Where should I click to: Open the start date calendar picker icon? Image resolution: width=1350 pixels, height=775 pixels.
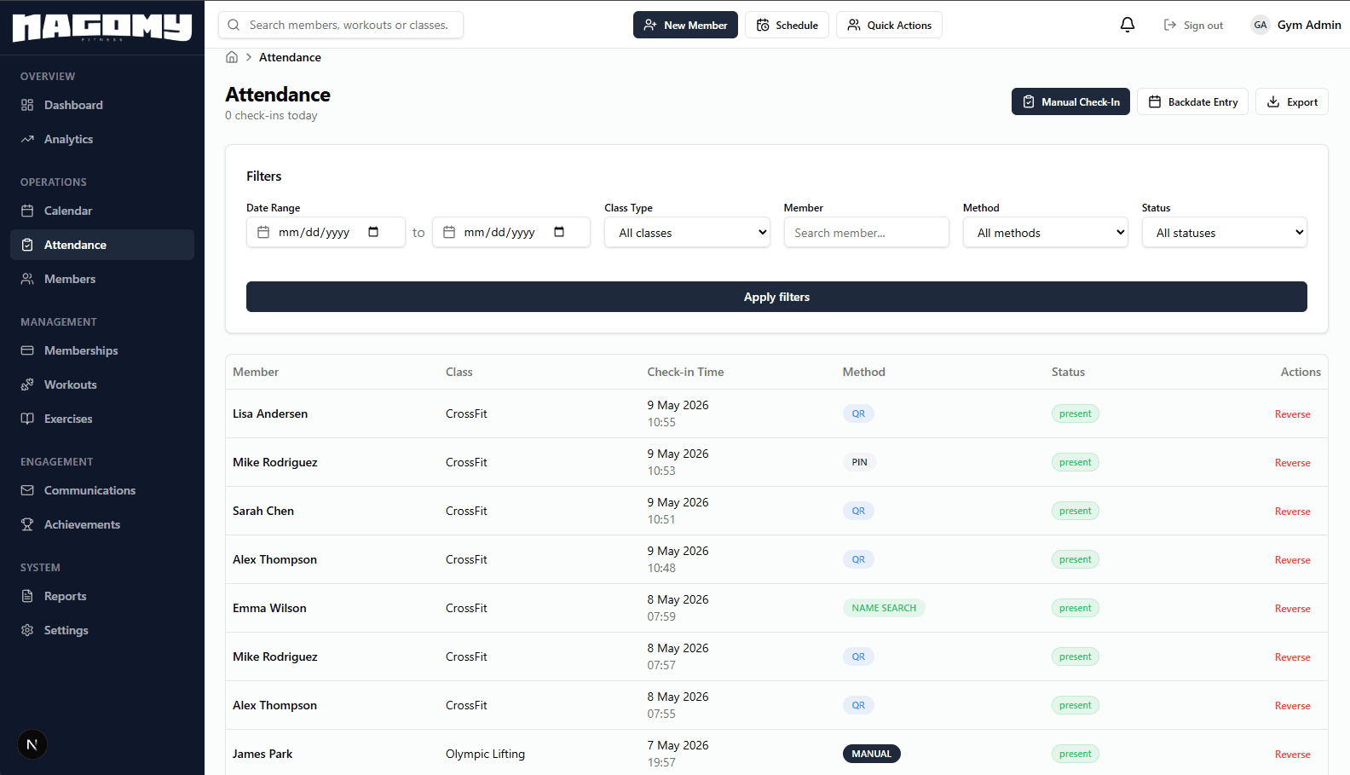click(x=373, y=232)
